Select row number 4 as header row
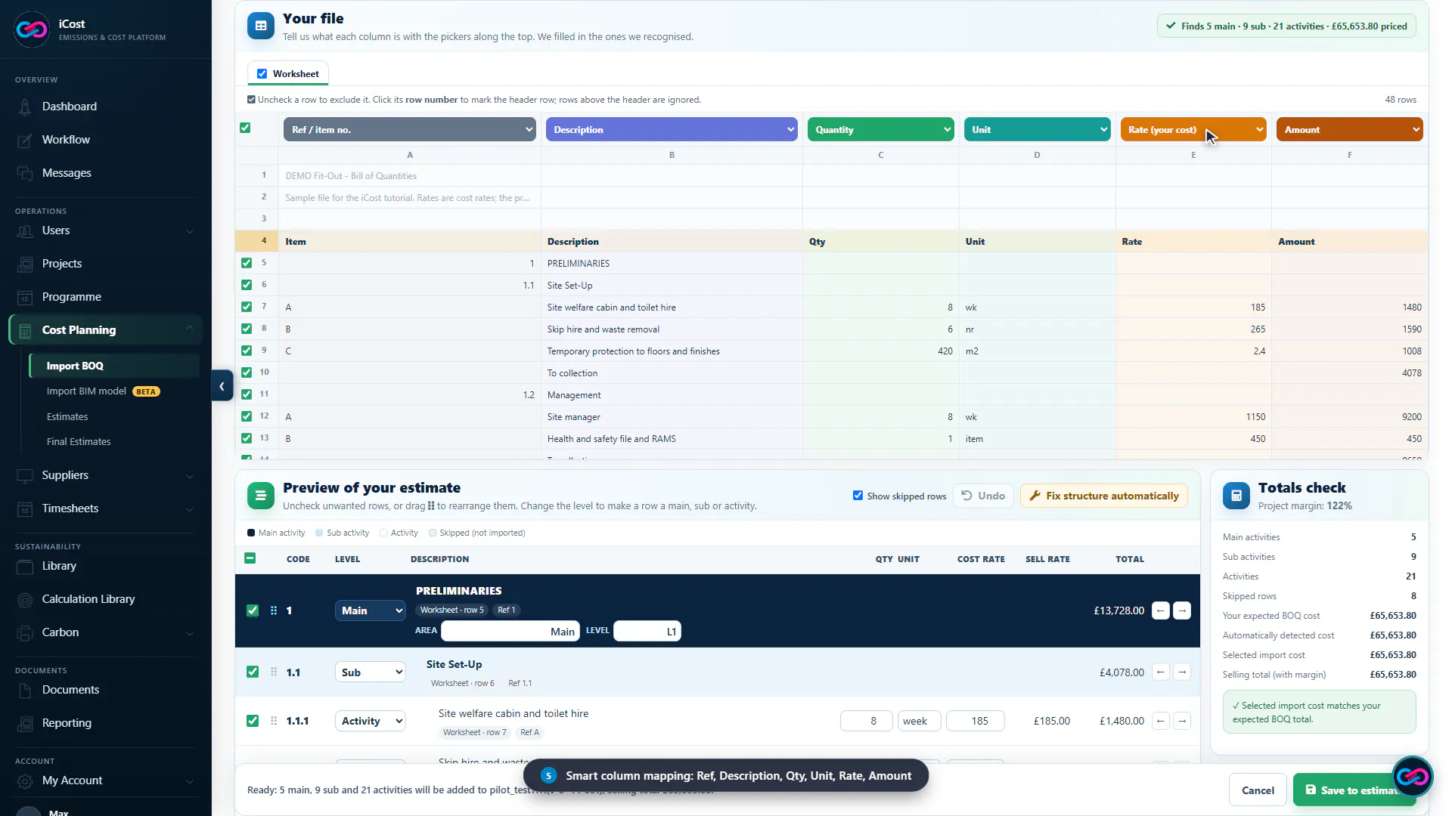The width and height of the screenshot is (1452, 816). coord(264,241)
